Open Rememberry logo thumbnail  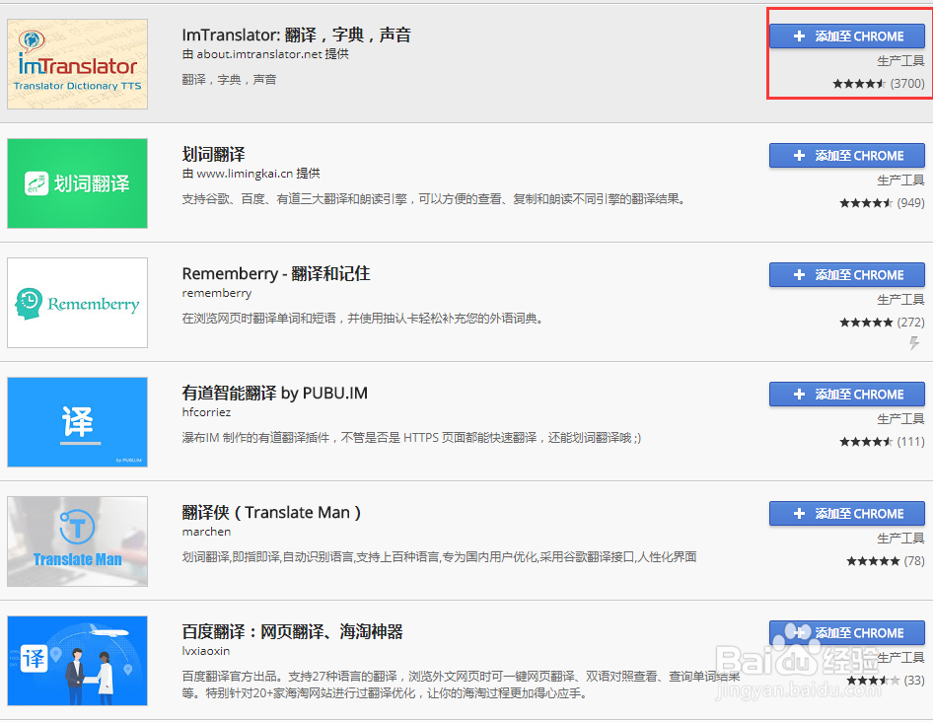pos(77,303)
